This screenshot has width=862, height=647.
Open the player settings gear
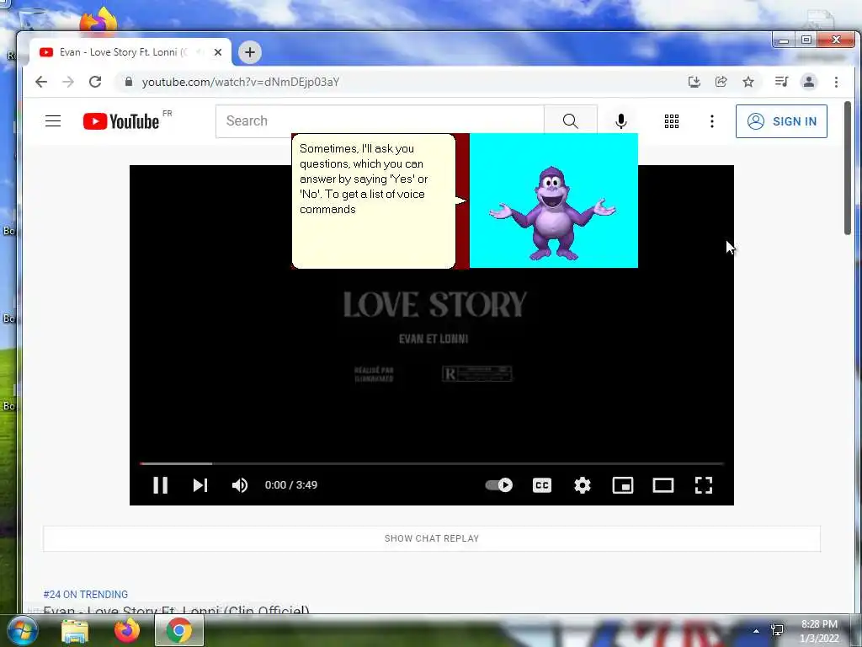(583, 484)
